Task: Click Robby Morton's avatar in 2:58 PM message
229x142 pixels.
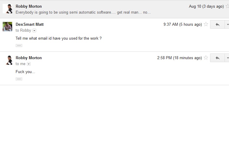Action: [x=7, y=60]
